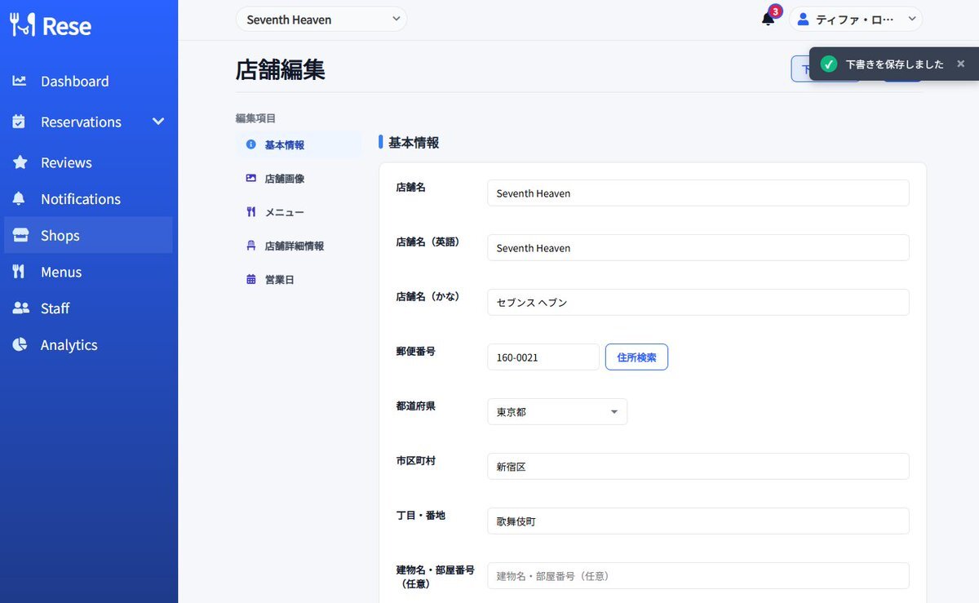Click the Staff people icon
Screen dimensions: 979x603
pos(20,308)
